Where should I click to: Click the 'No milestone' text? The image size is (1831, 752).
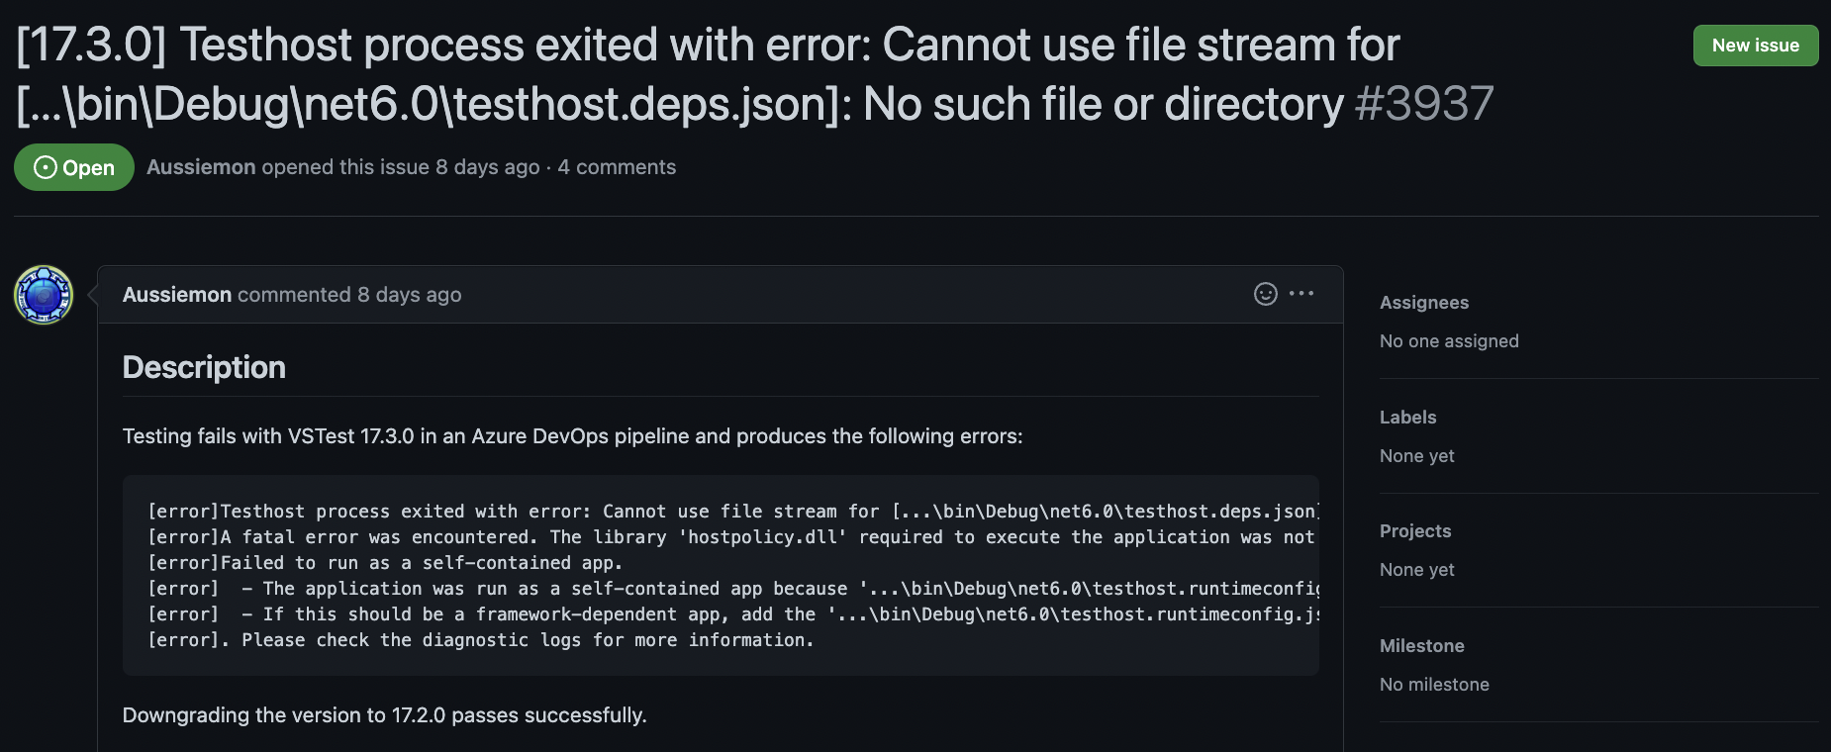1434,685
